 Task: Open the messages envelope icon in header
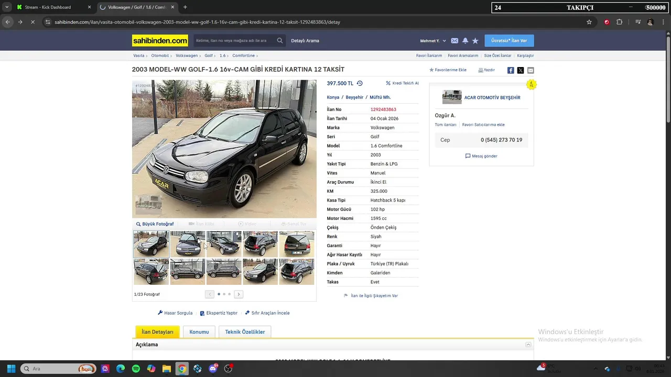click(454, 41)
